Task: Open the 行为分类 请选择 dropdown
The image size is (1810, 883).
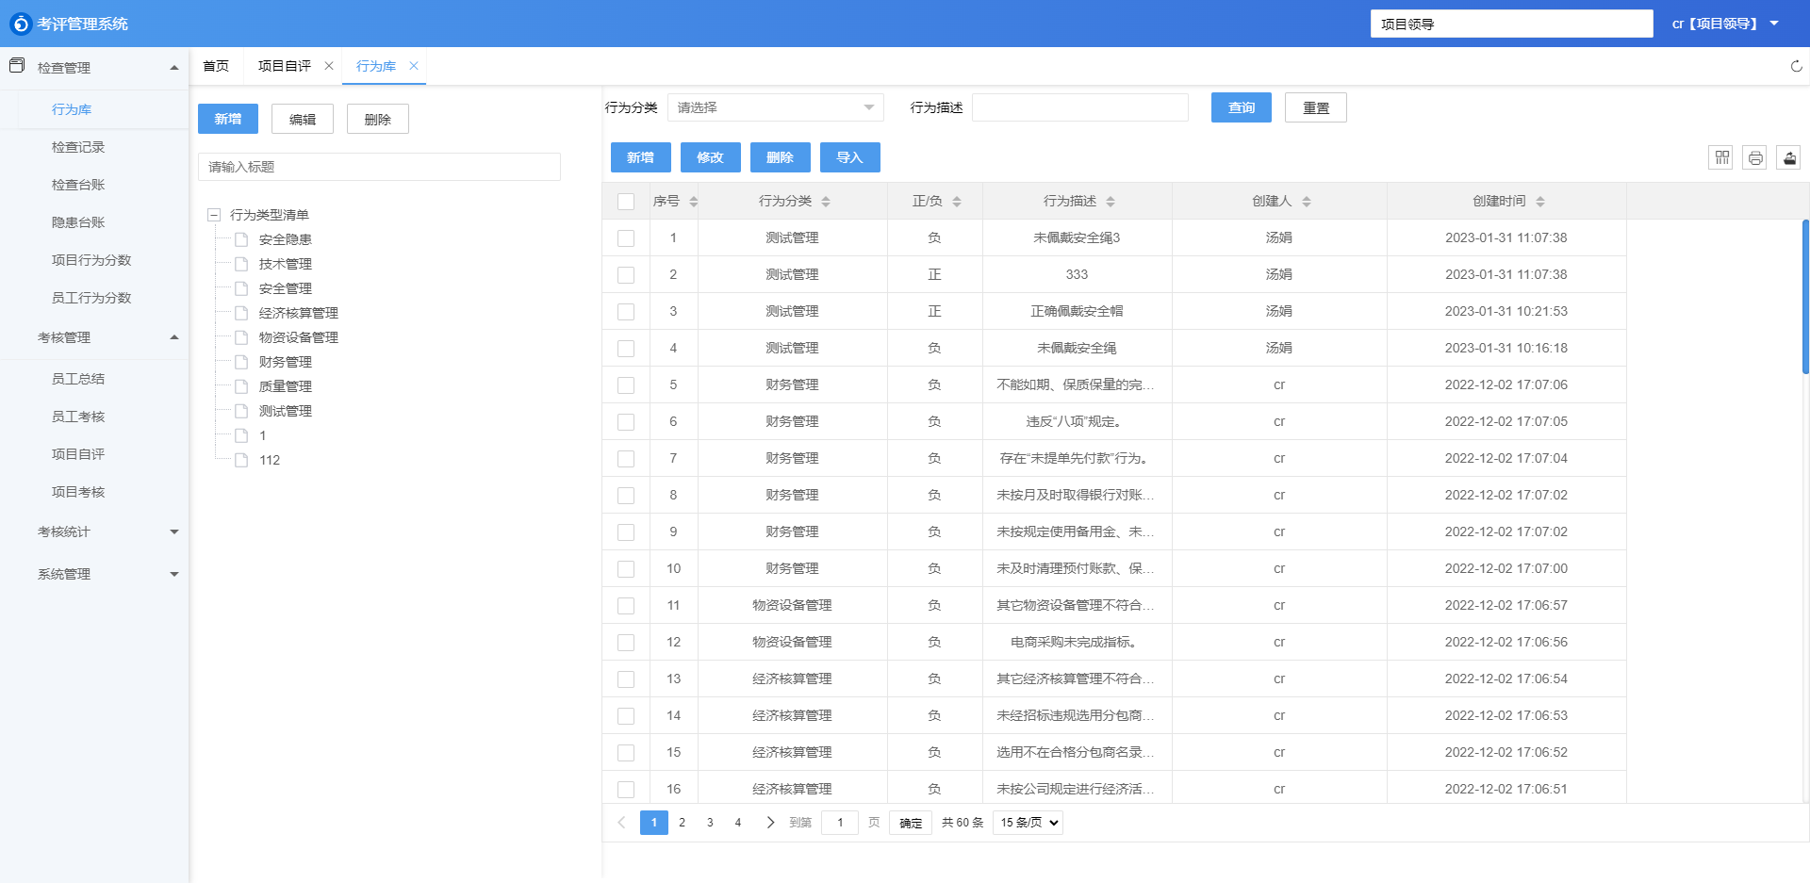Action: (775, 107)
